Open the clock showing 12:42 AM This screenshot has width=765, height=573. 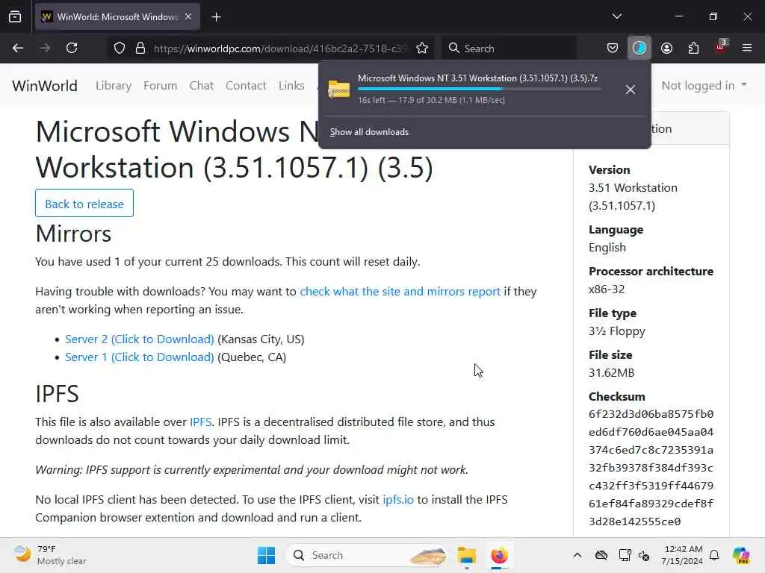683,555
